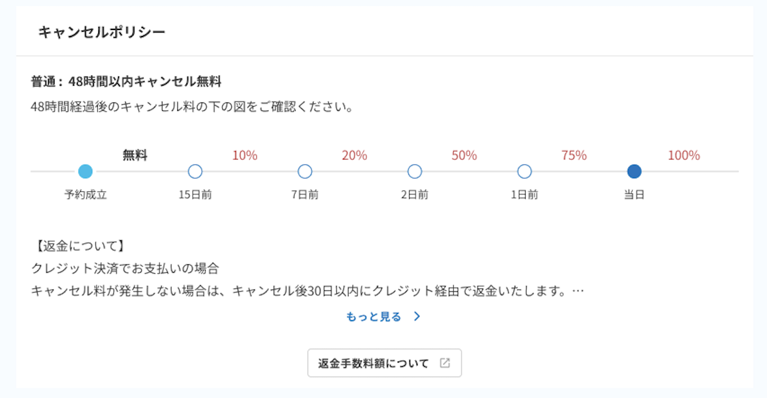
Task: Click the 1日前 circle marker
Action: (x=524, y=171)
